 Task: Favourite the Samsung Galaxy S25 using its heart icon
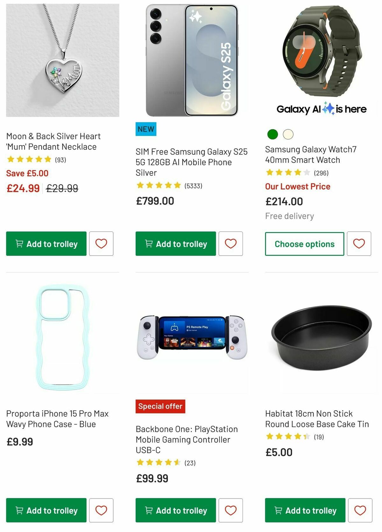pyautogui.click(x=231, y=244)
